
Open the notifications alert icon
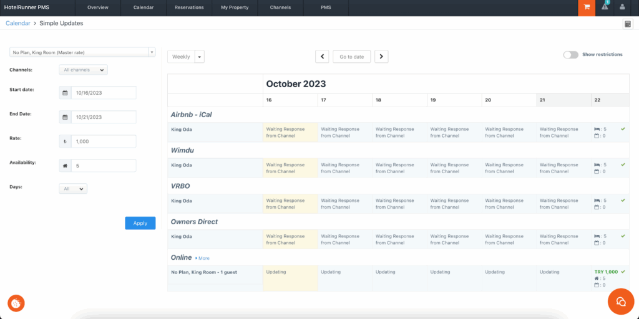point(605,7)
